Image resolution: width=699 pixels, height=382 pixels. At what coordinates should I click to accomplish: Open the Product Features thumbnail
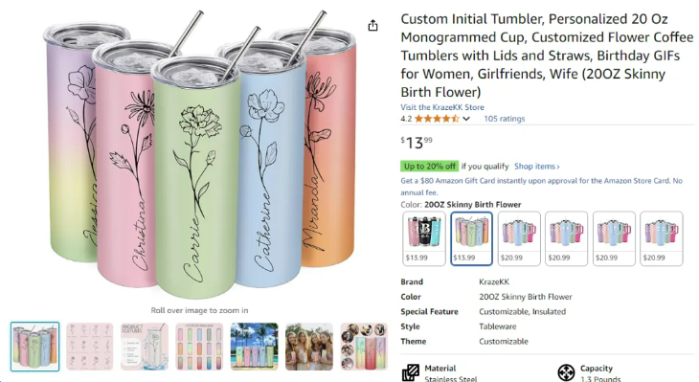click(x=145, y=347)
